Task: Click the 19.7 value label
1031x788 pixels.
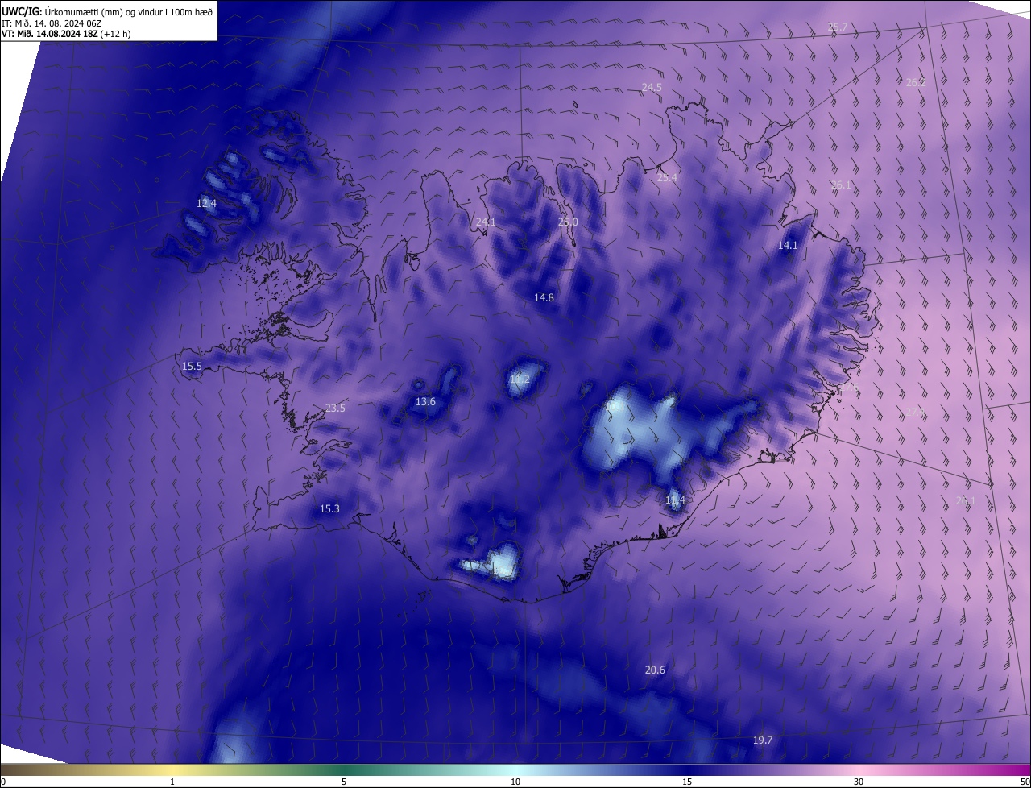Action: coord(763,740)
